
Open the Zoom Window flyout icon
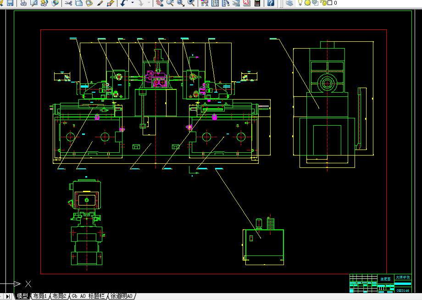click(181, 3)
